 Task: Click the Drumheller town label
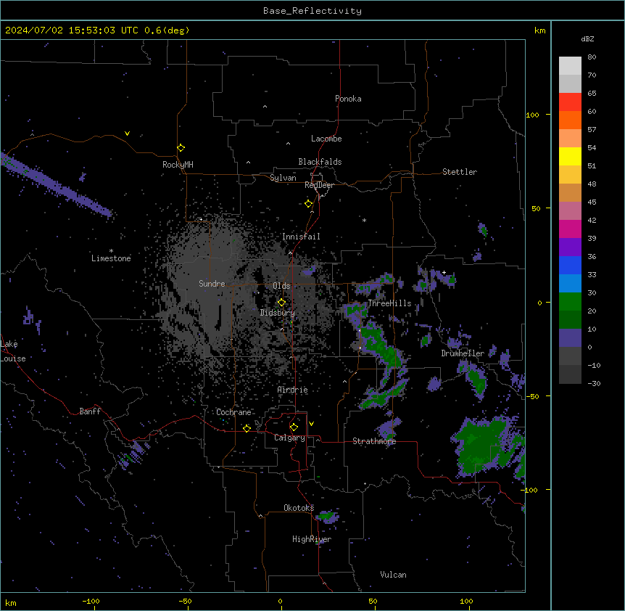[463, 353]
